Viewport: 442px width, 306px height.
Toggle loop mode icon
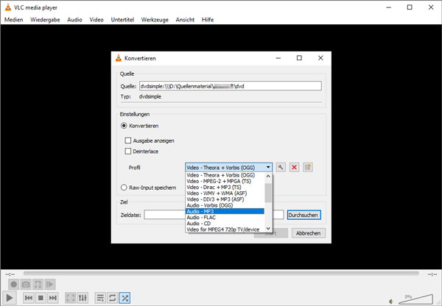click(112, 298)
